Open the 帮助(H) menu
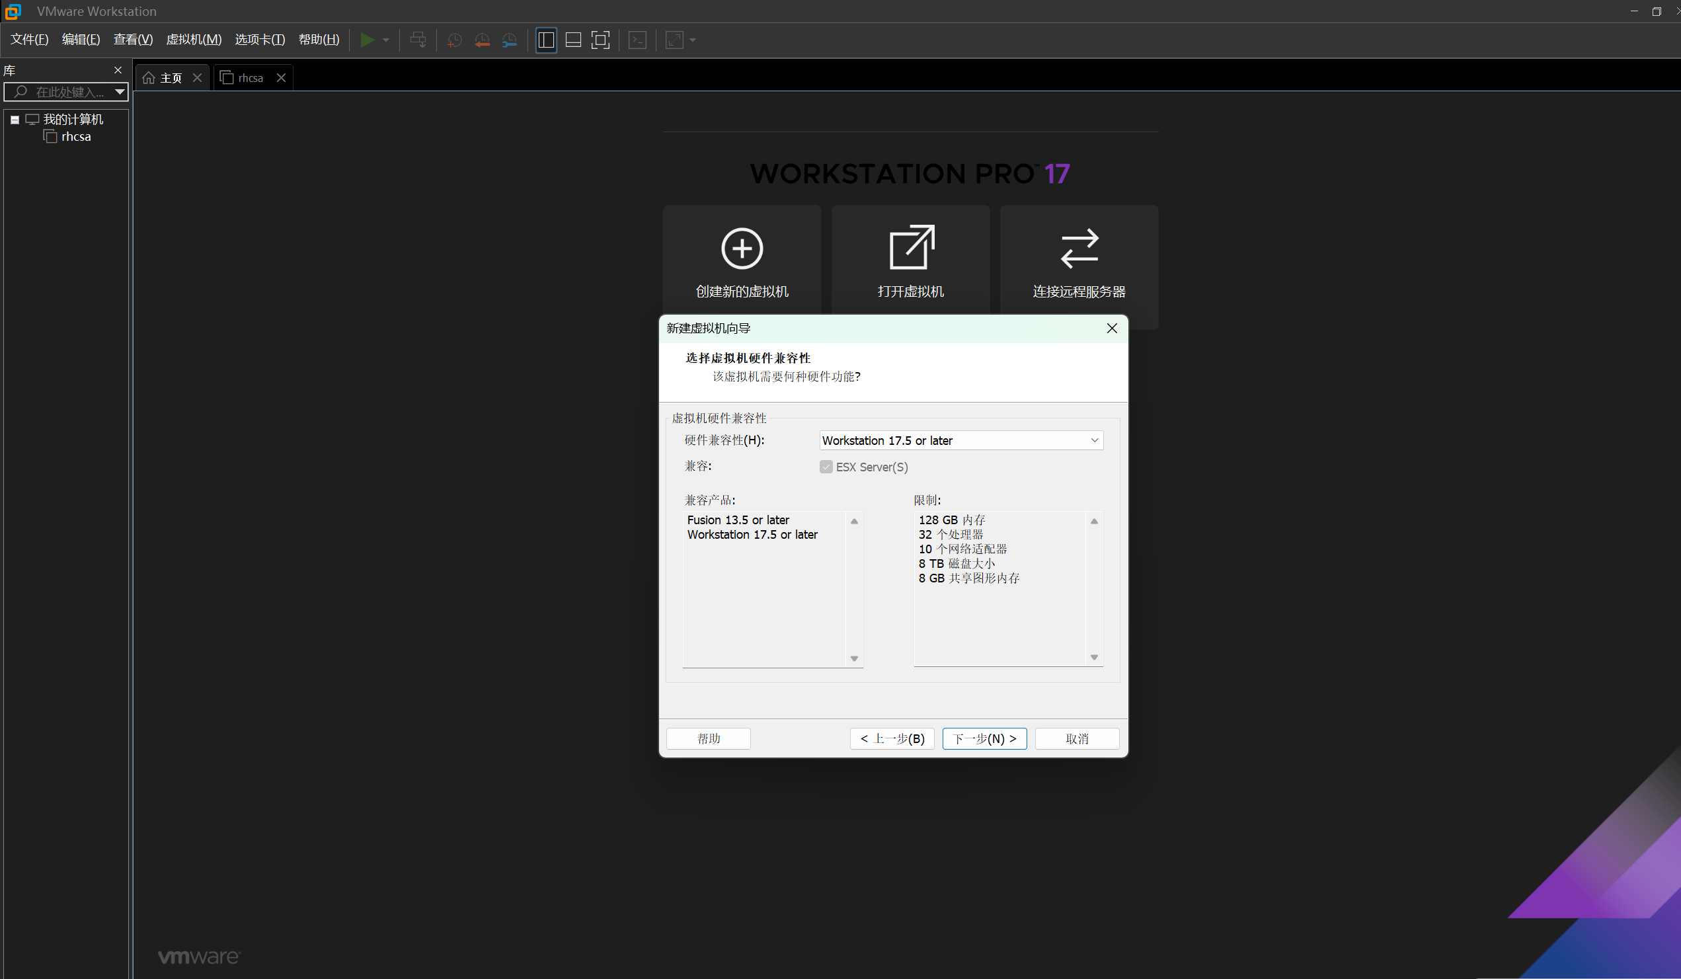Image resolution: width=1681 pixels, height=979 pixels. click(319, 40)
